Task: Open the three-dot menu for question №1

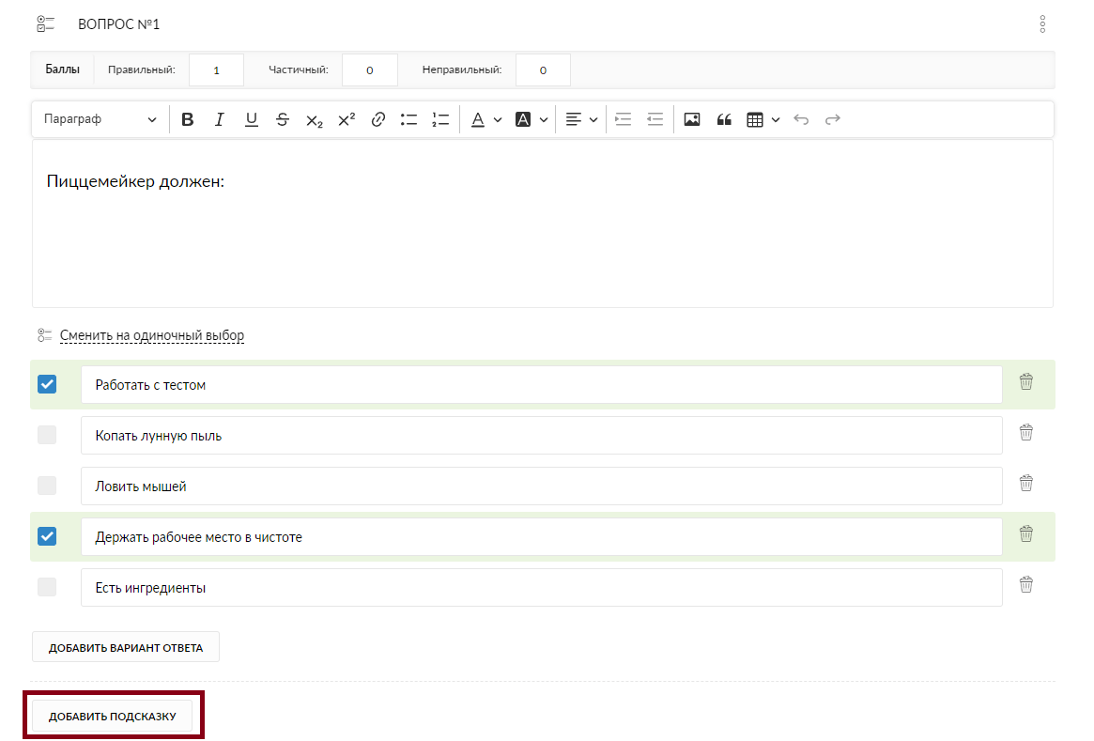Action: coord(1042,24)
